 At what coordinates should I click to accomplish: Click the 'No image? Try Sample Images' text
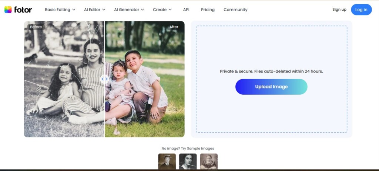tap(188, 149)
